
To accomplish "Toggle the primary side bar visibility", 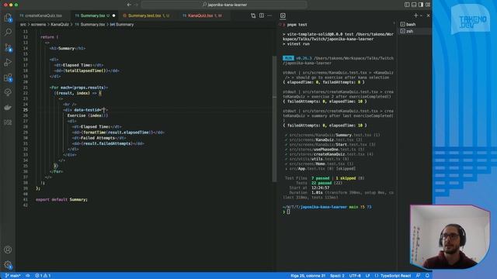I will 407,5.
